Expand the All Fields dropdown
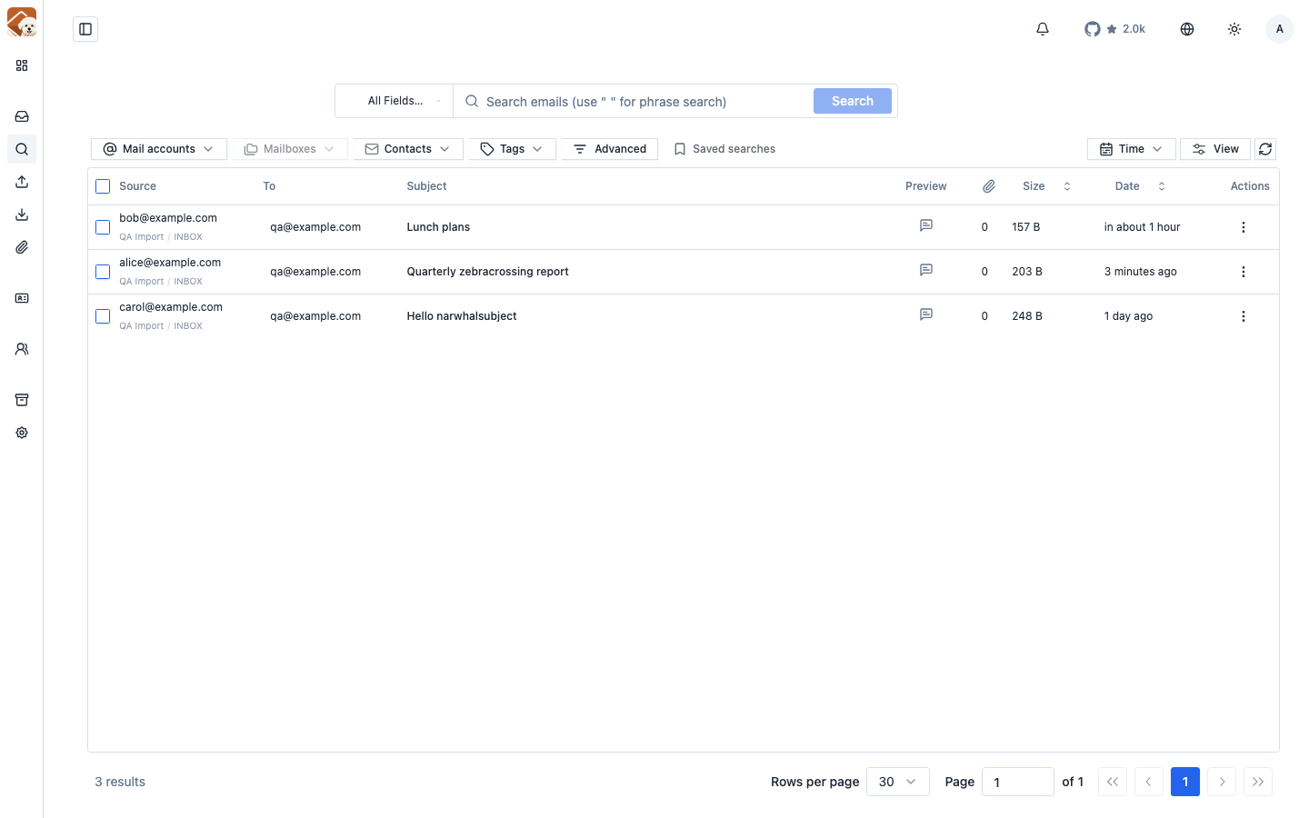 395,101
